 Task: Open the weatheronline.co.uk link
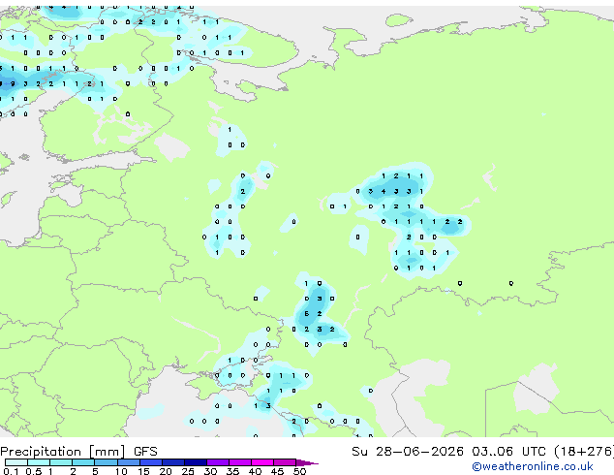[x=533, y=466]
